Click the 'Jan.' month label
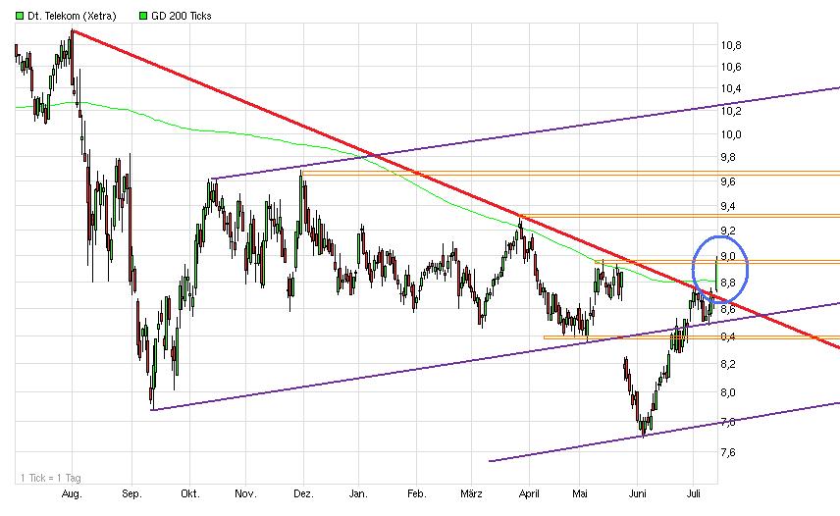The height and width of the screenshot is (516, 840). [358, 494]
